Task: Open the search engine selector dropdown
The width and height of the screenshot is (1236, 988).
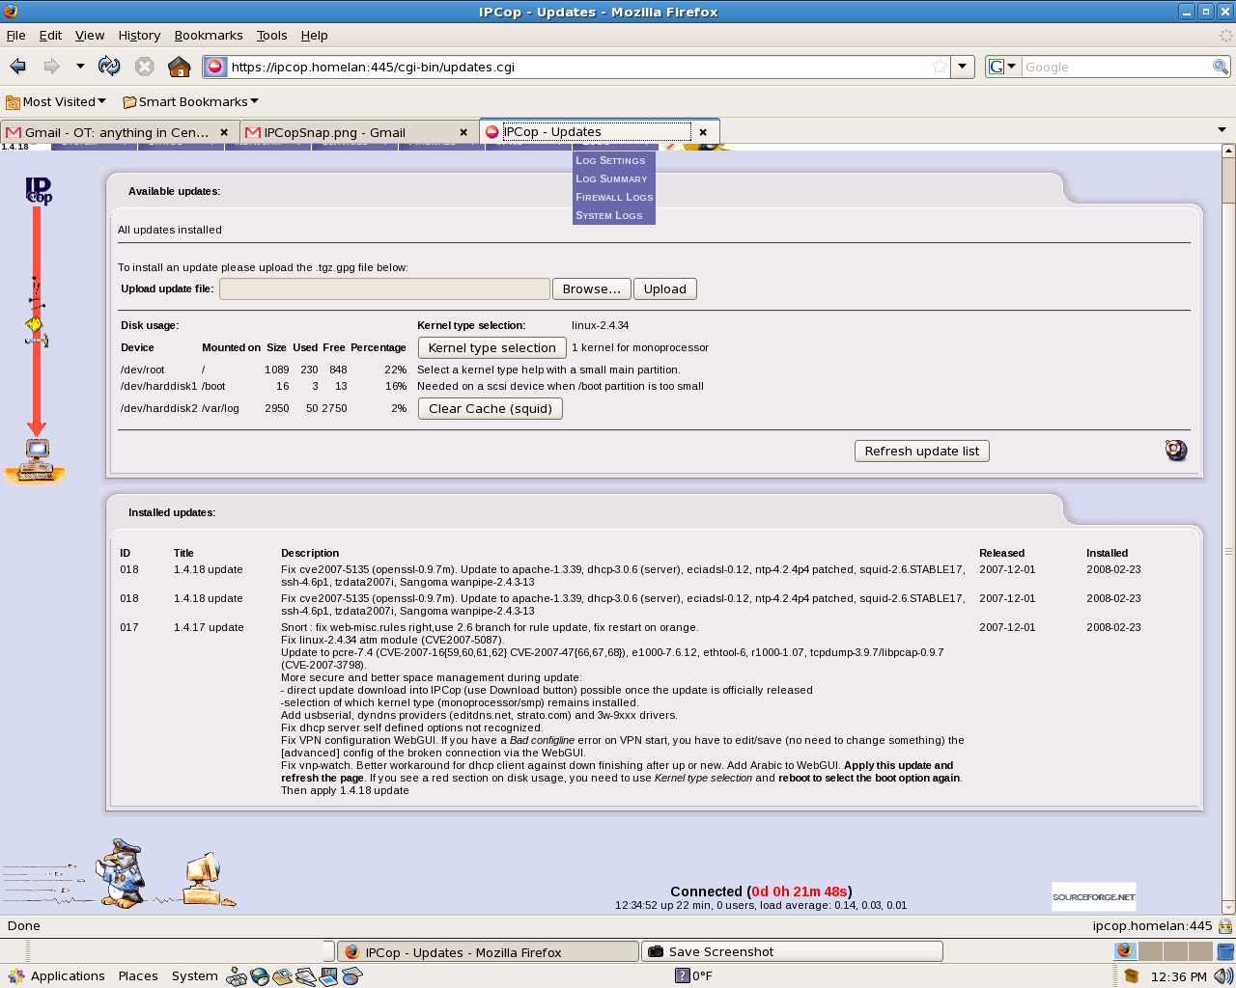Action: click(1003, 67)
